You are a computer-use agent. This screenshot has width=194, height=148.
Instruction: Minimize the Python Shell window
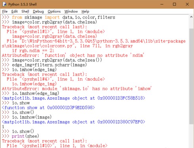(x=162, y=4)
